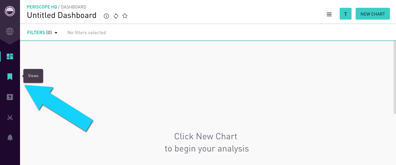Screen dimensions: 396x165
Task: Select the scissors icon in sidebar
Action: [x=10, y=117]
